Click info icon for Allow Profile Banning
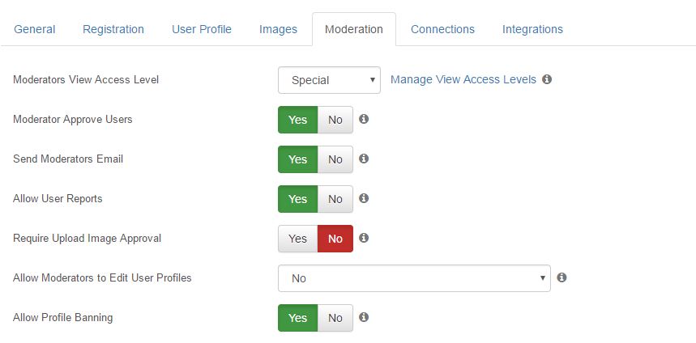Screen dimensions: 696x343 click(364, 317)
